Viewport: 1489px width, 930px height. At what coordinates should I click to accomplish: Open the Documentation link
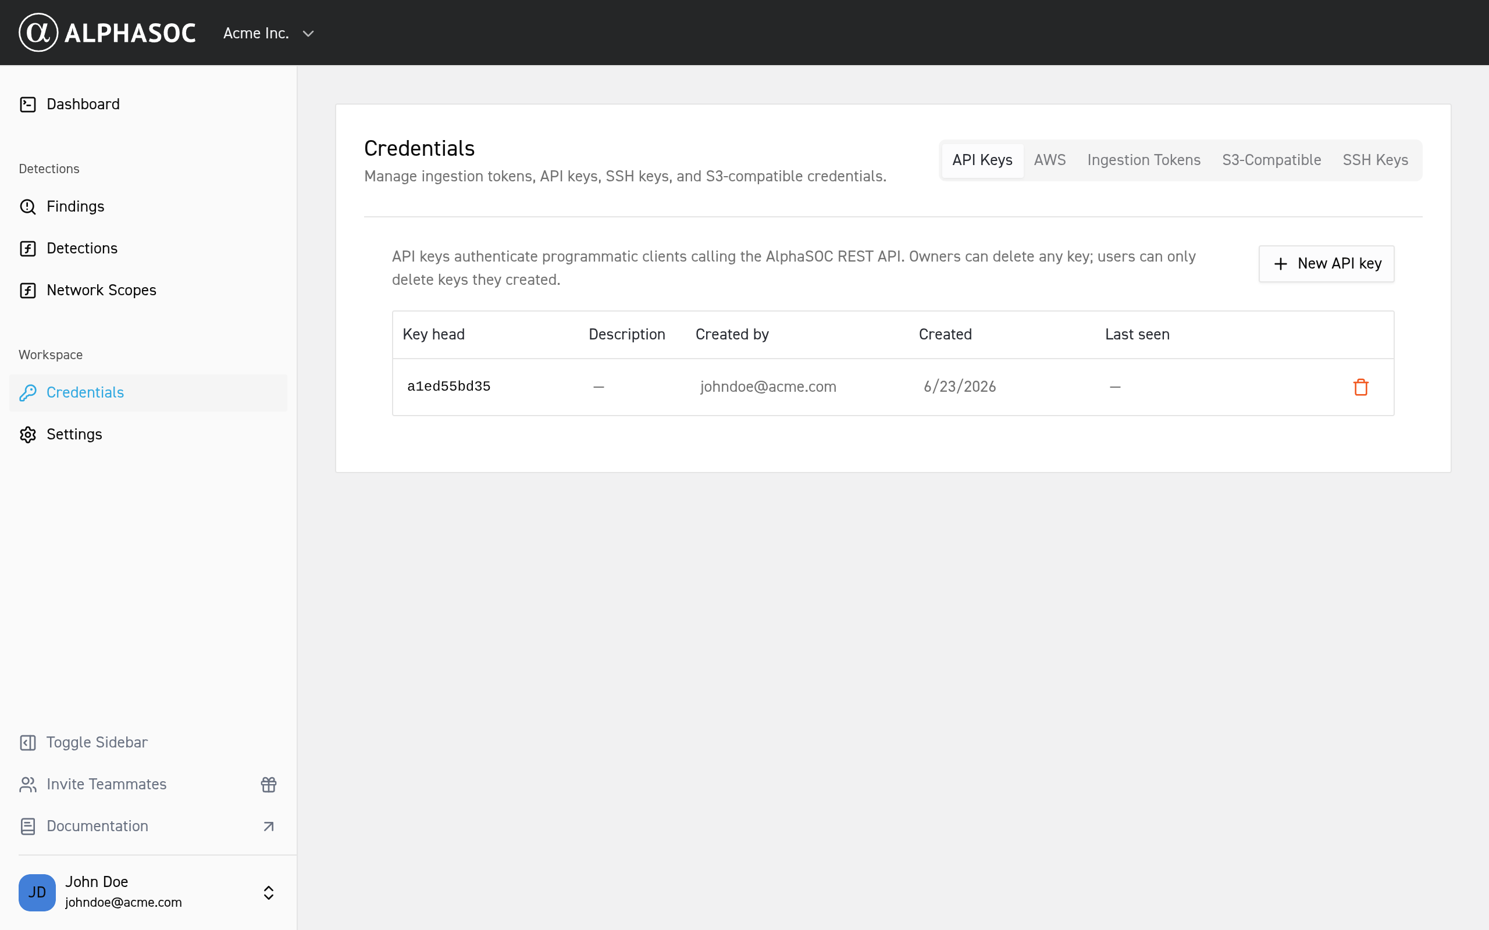(x=97, y=826)
